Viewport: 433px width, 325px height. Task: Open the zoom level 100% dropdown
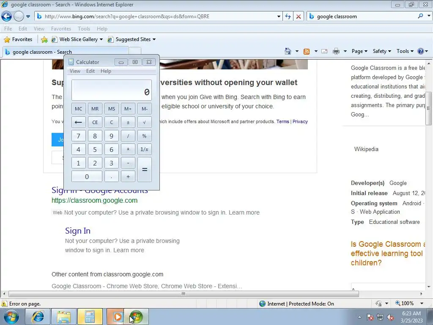click(x=422, y=303)
